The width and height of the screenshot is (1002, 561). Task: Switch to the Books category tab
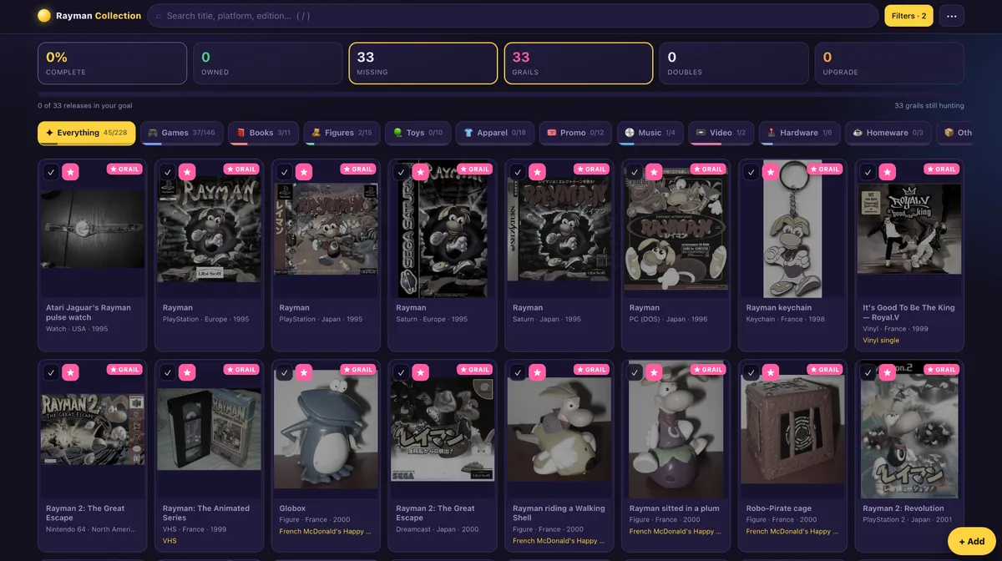coord(263,133)
